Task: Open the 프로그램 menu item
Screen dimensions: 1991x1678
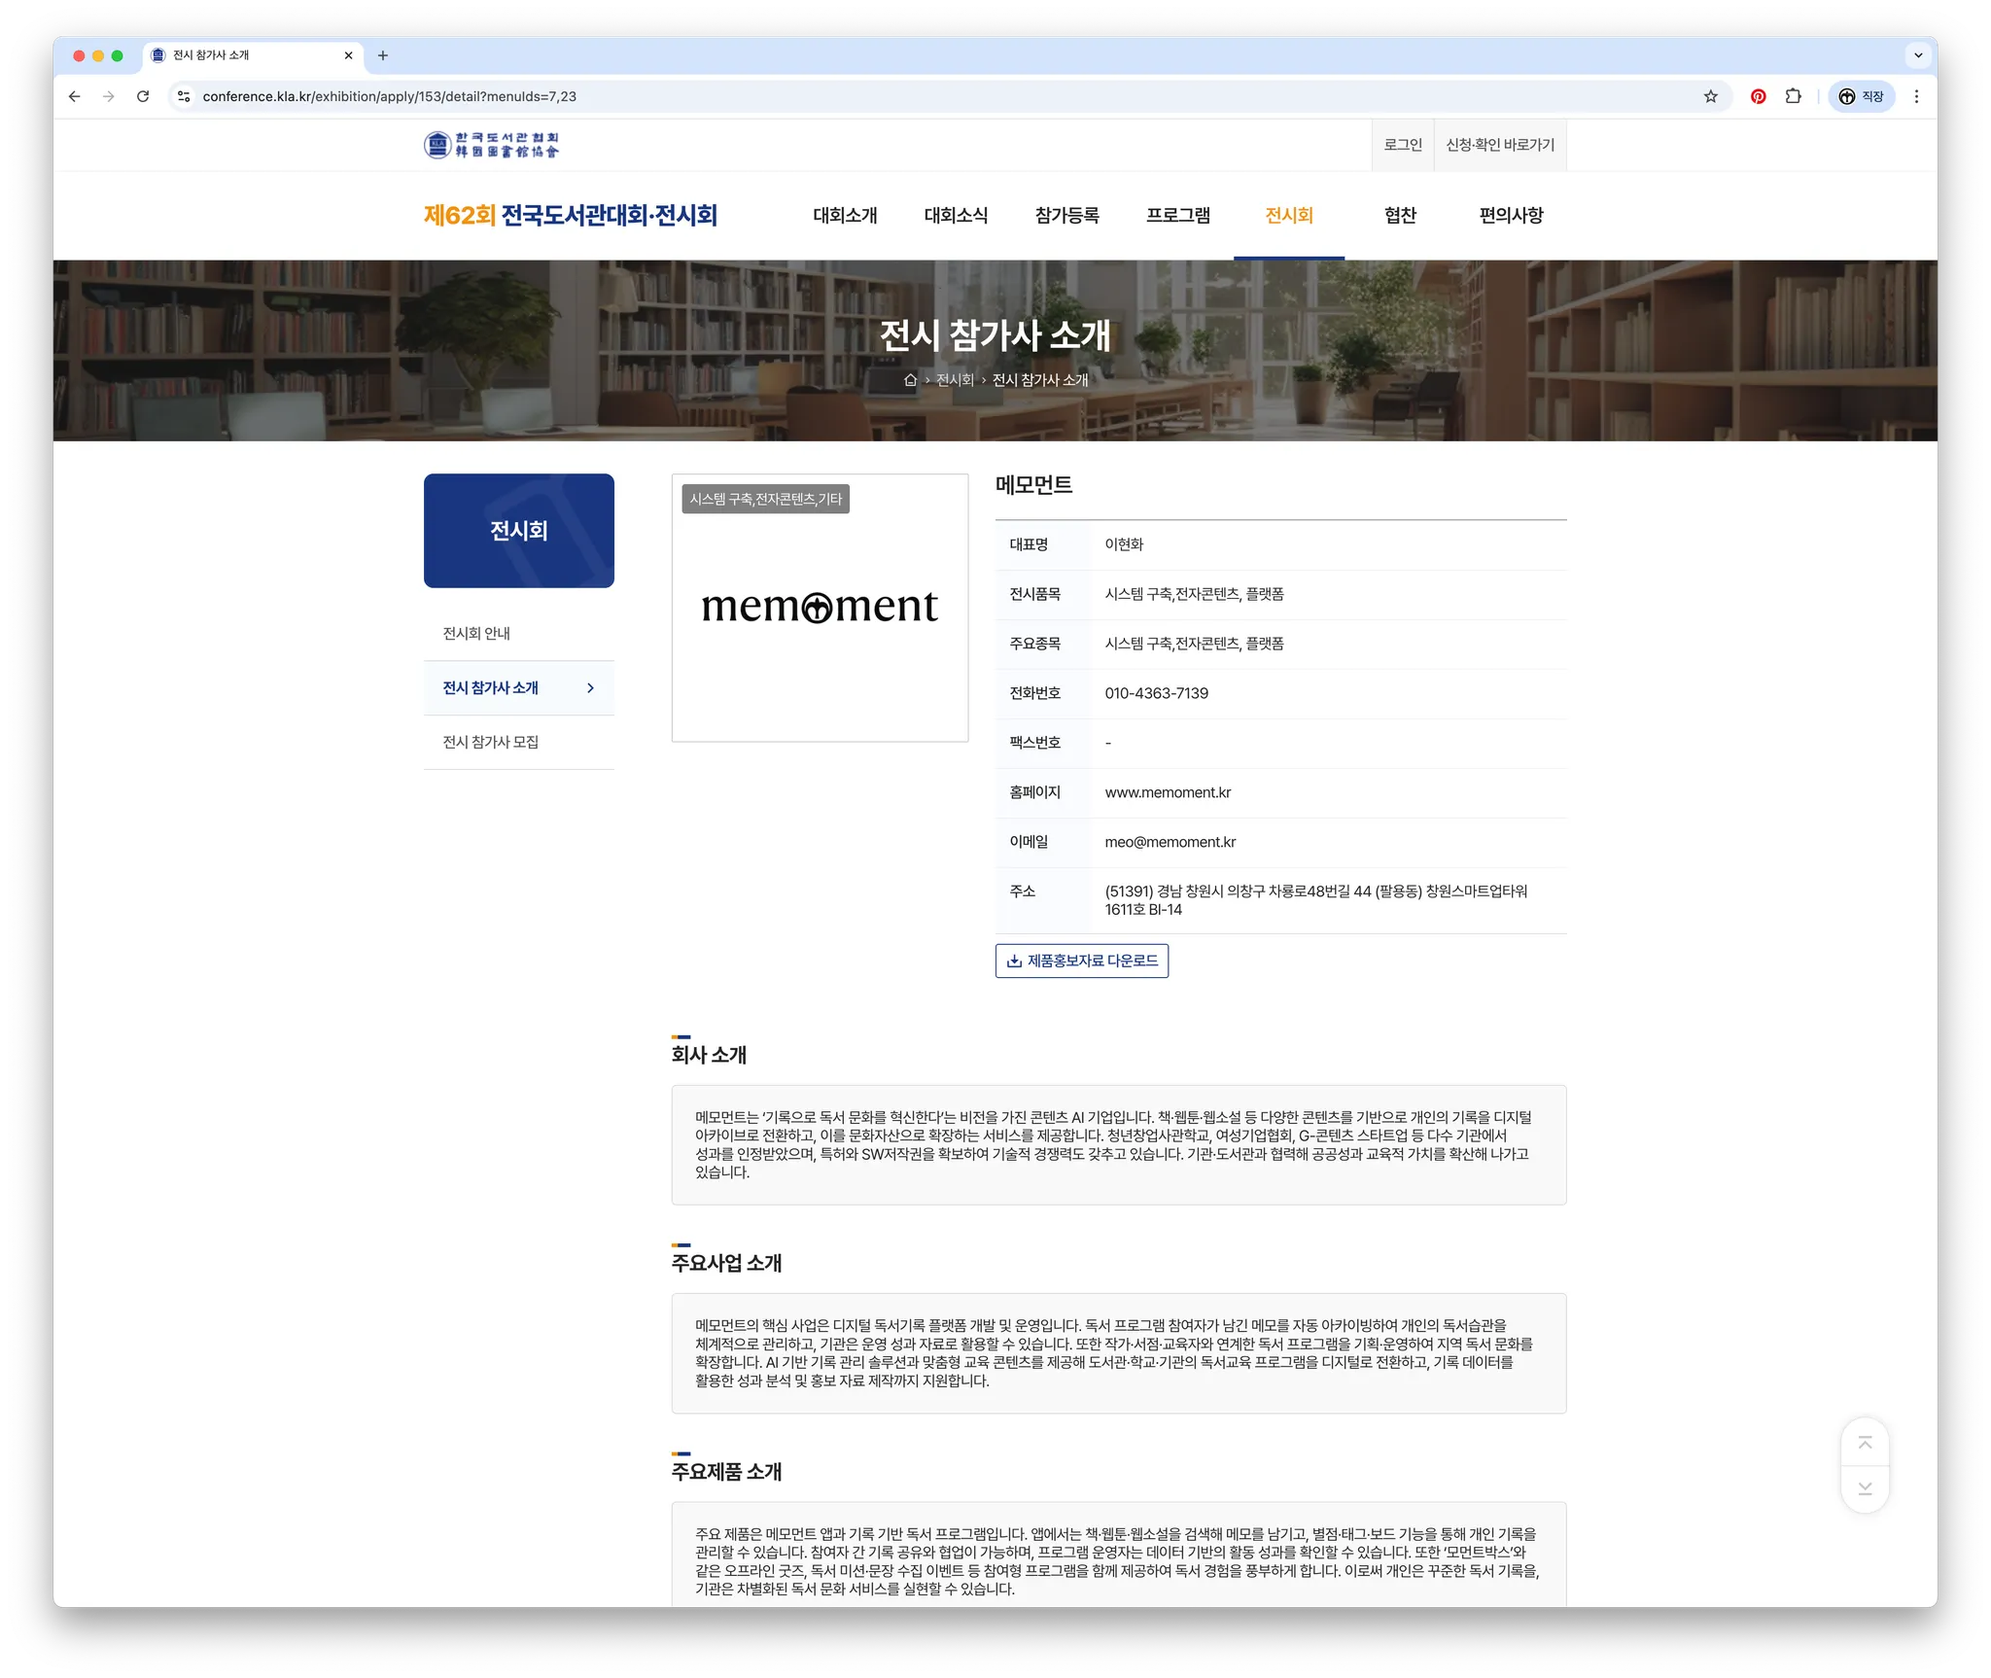Action: tap(1177, 216)
